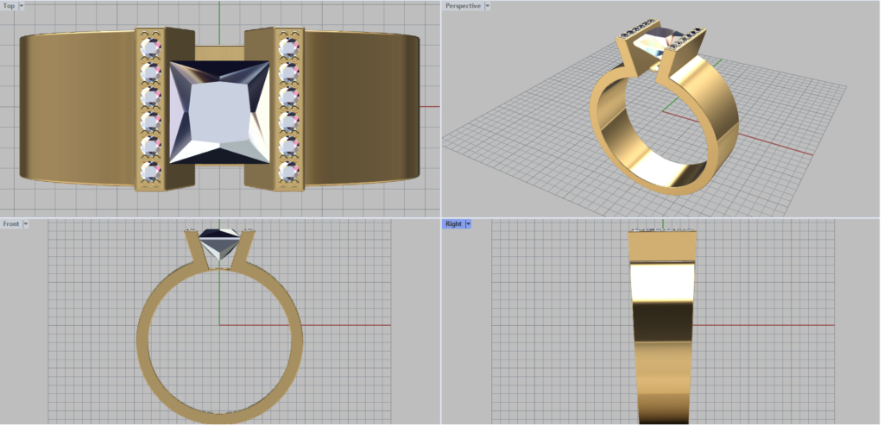
Task: Activate the Top viewport title label
Action: (9, 5)
